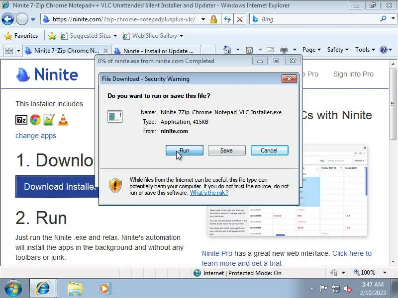Cancel the file download
Screen dimensions: 398x298
click(269, 150)
